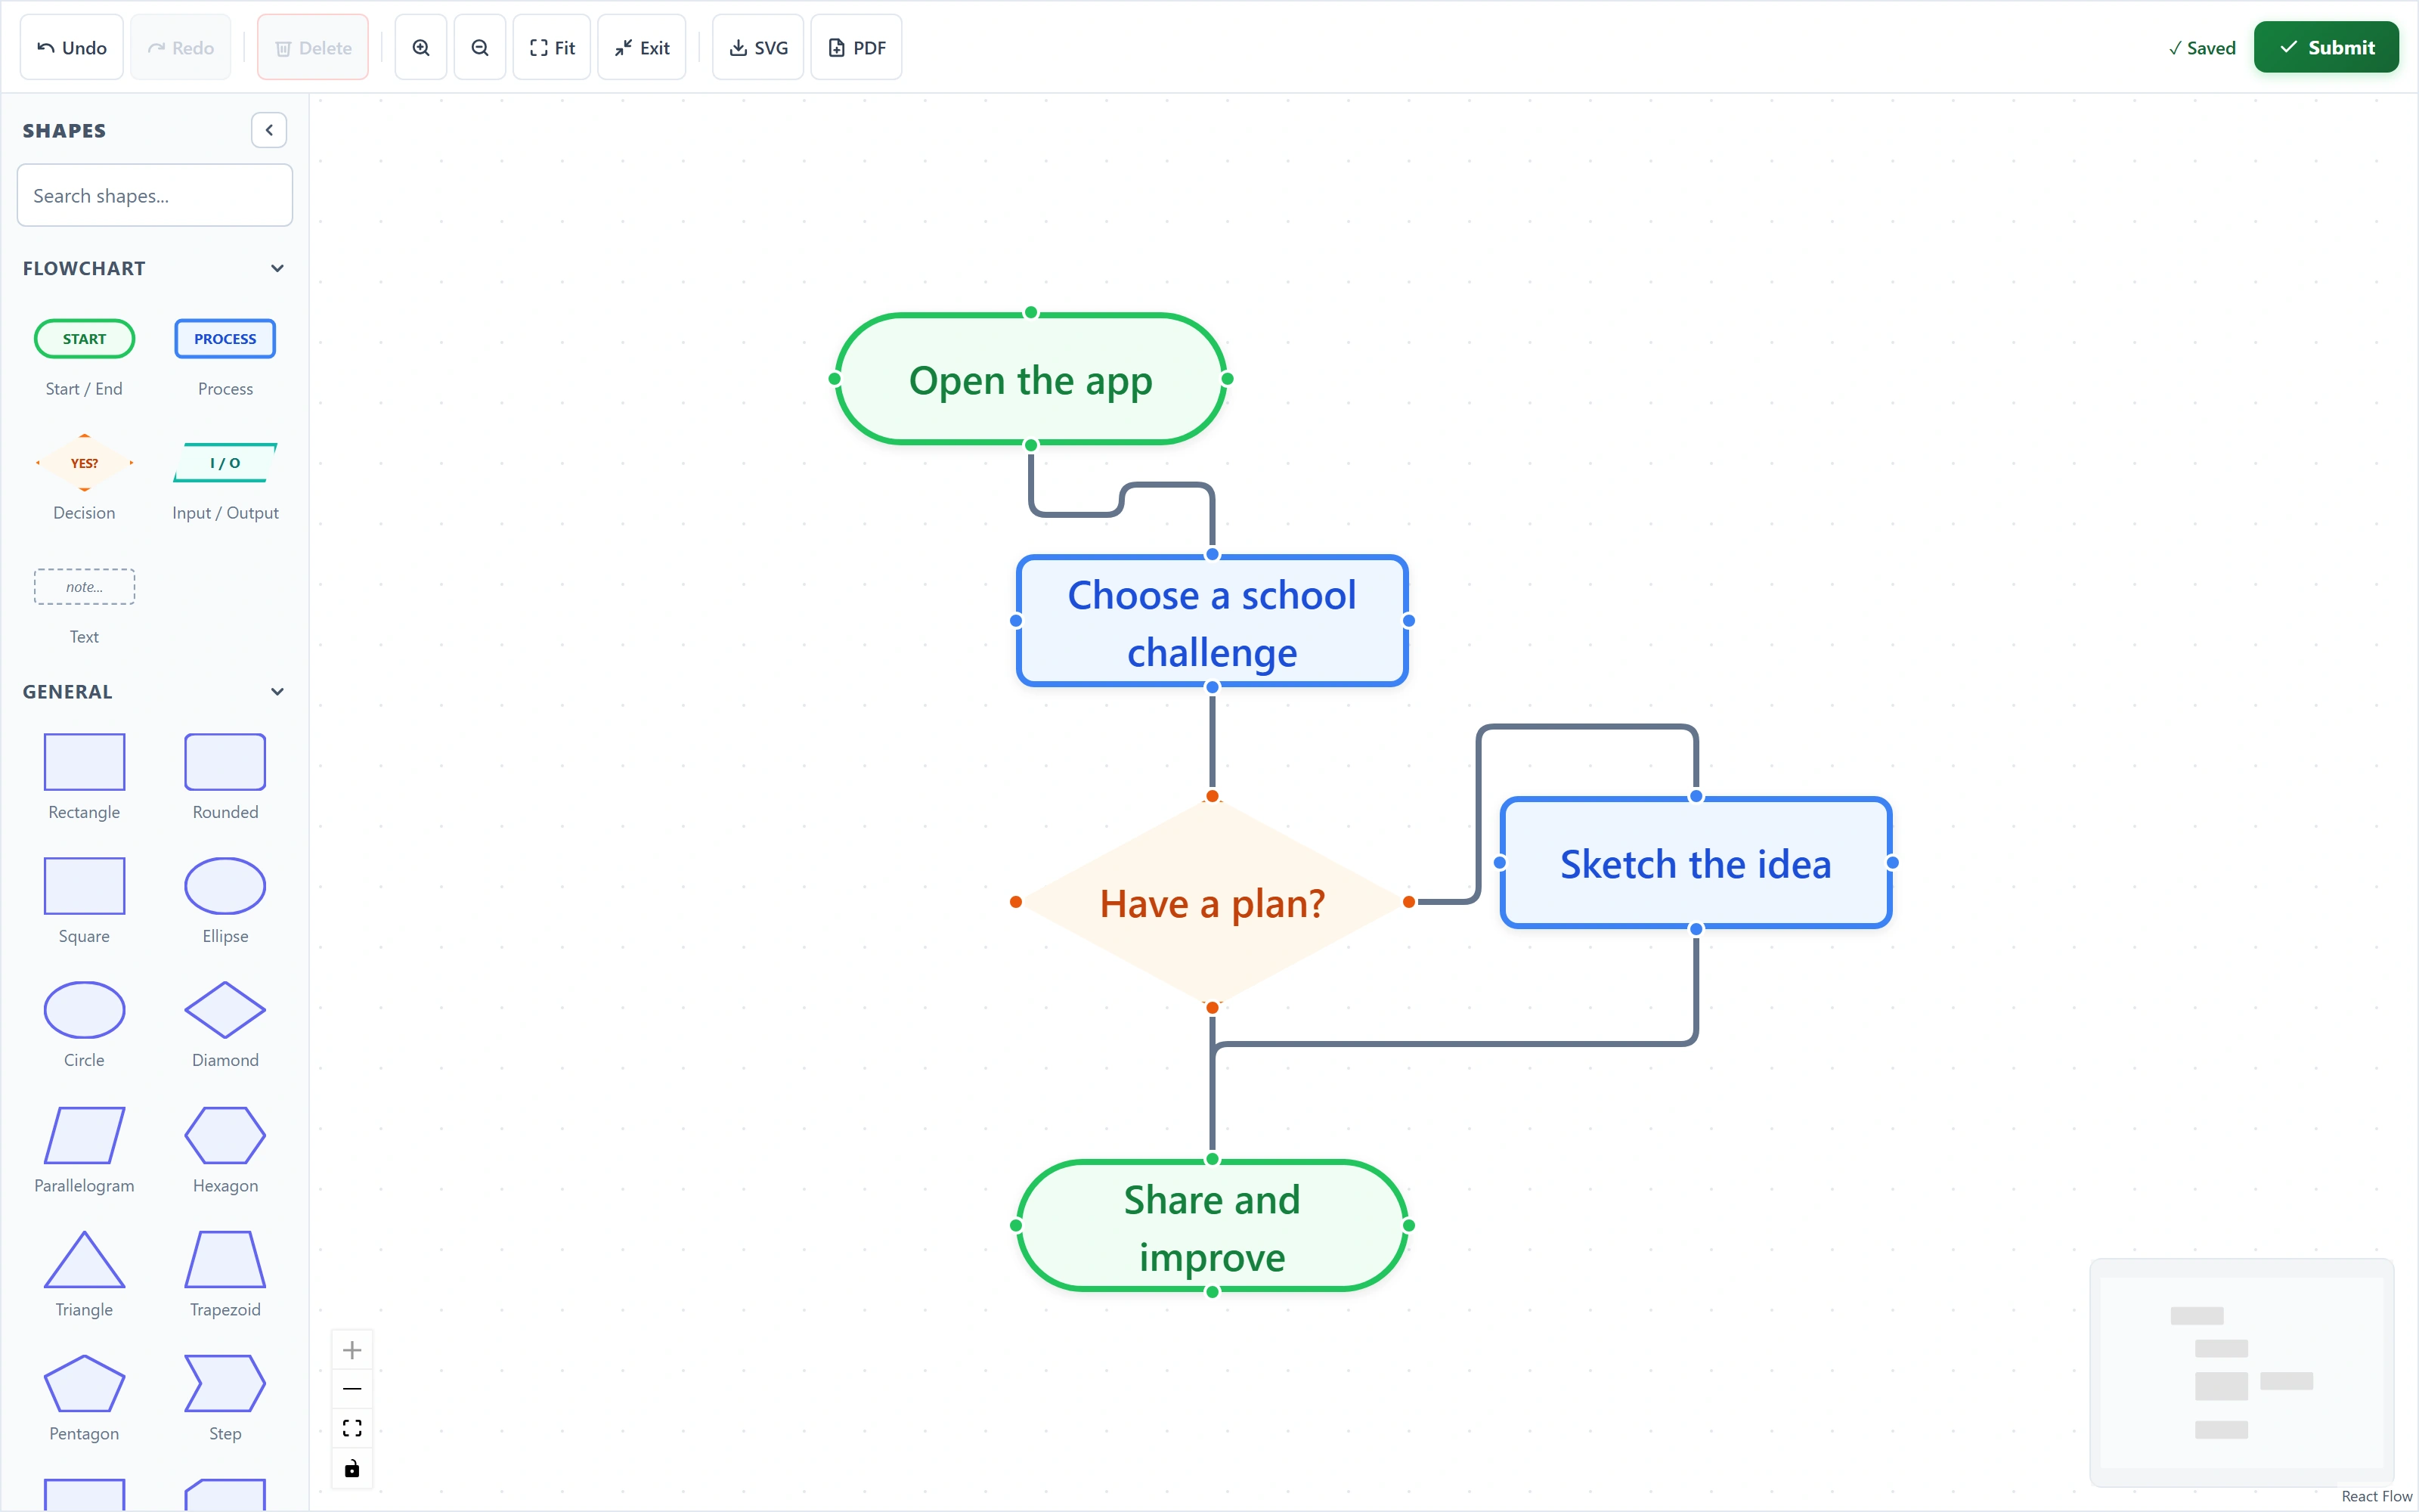The width and height of the screenshot is (2419, 1512).
Task: Click the Redo button
Action: point(181,47)
